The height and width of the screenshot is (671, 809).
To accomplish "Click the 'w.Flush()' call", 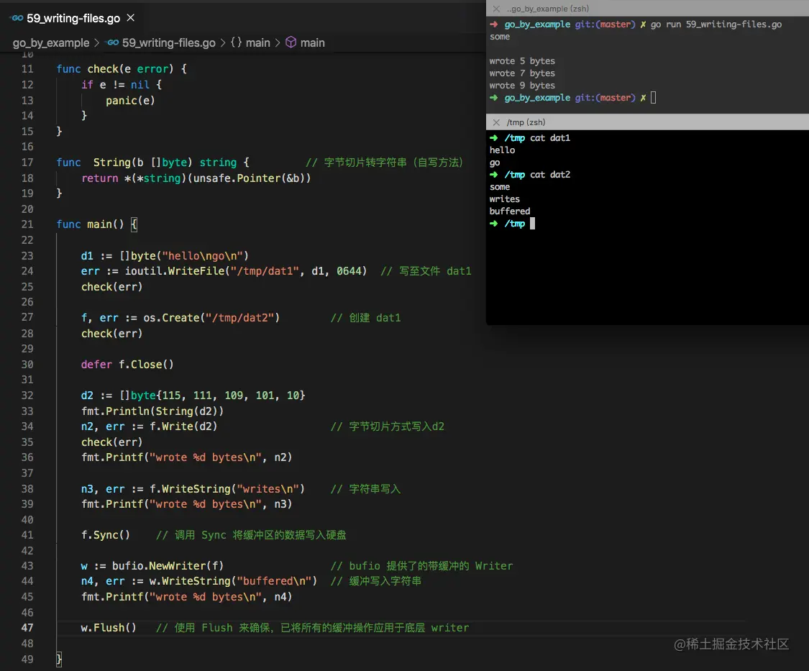I will (x=109, y=628).
